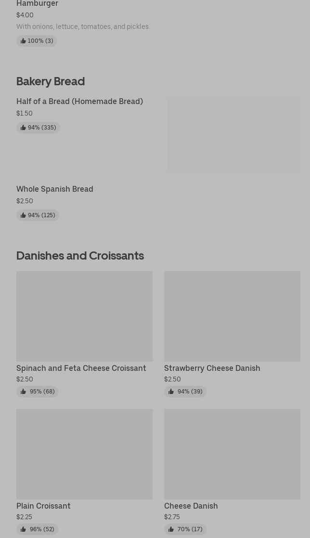Click the Half of a Bread photo

pos(233,135)
